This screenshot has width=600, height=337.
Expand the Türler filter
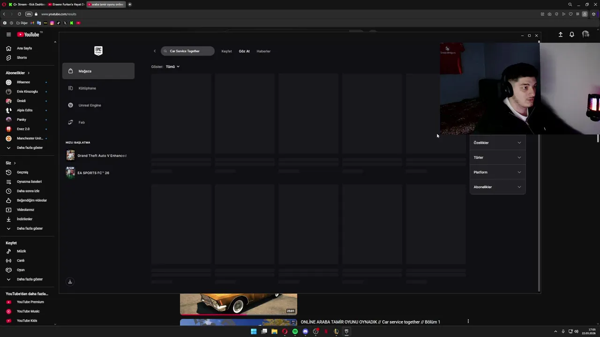click(497, 157)
